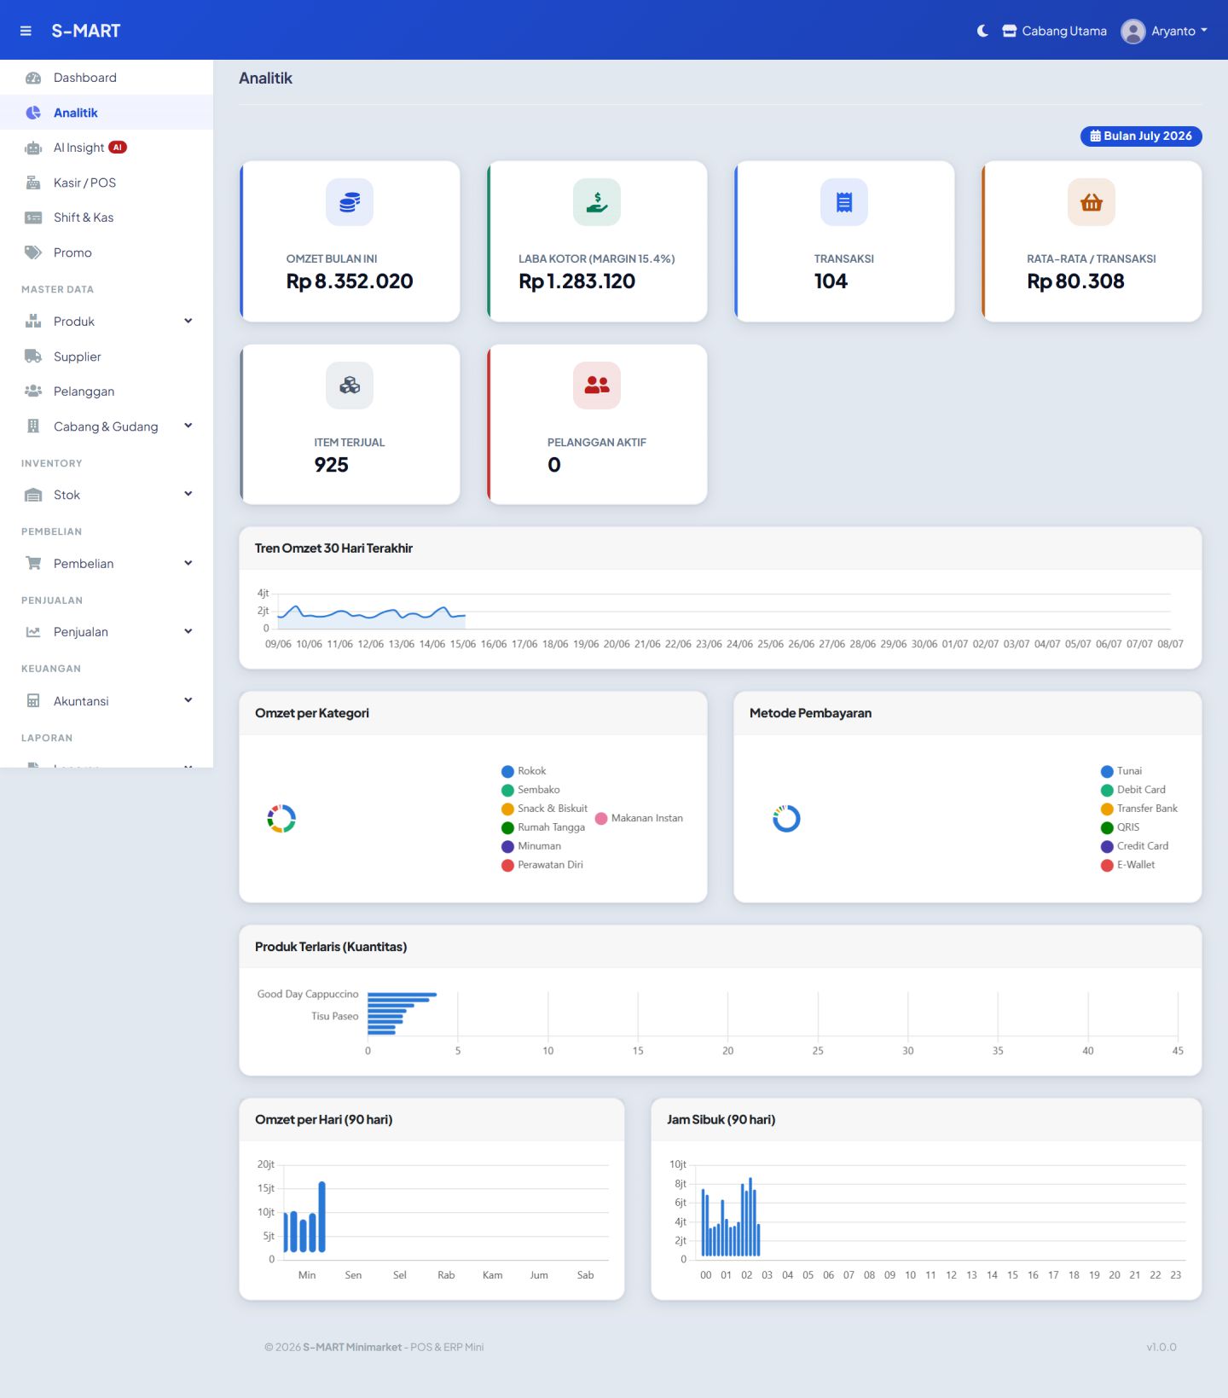Open Aryanto user avatar
Viewport: 1228px width, 1398px height.
coord(1132,31)
